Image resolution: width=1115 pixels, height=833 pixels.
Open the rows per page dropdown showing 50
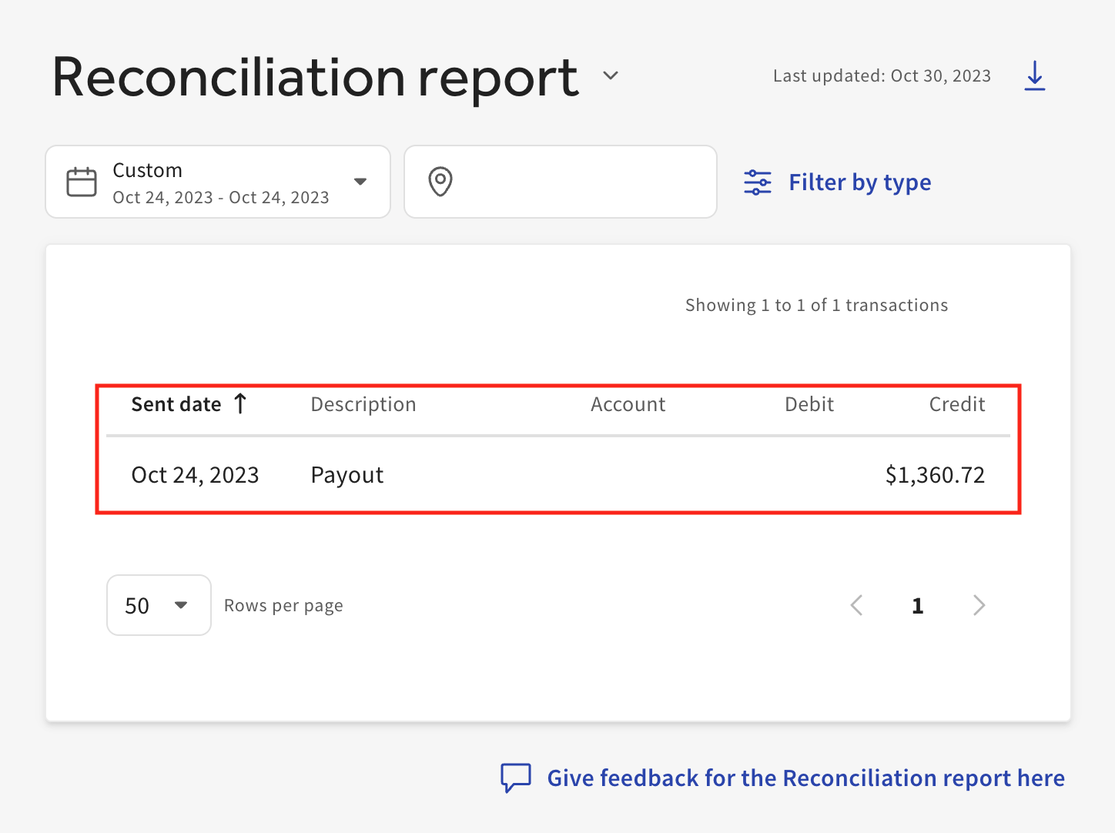pyautogui.click(x=159, y=605)
